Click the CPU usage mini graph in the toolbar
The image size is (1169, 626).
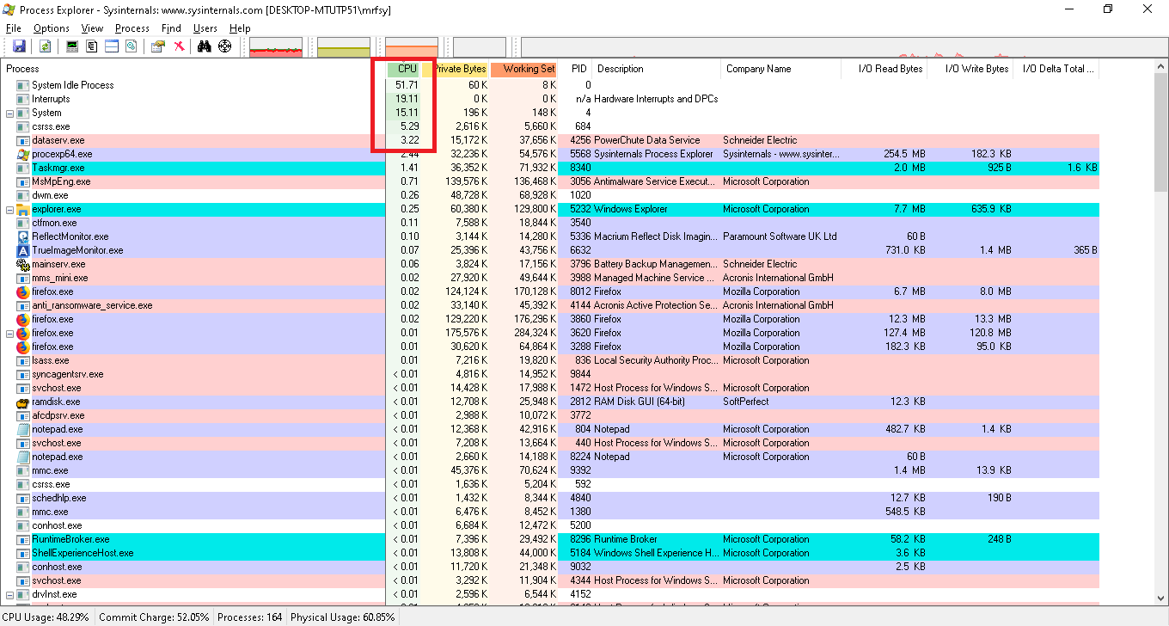277,46
